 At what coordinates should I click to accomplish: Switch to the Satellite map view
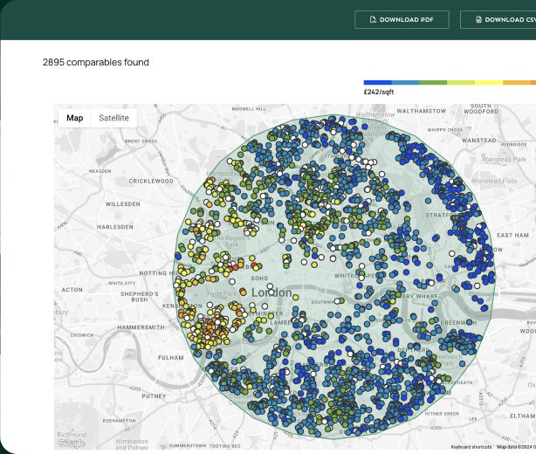pyautogui.click(x=113, y=118)
